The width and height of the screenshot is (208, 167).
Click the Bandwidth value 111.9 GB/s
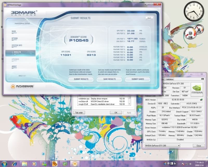195,123
